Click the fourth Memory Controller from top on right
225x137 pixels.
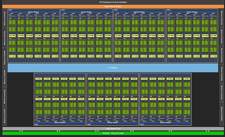click(x=222, y=74)
